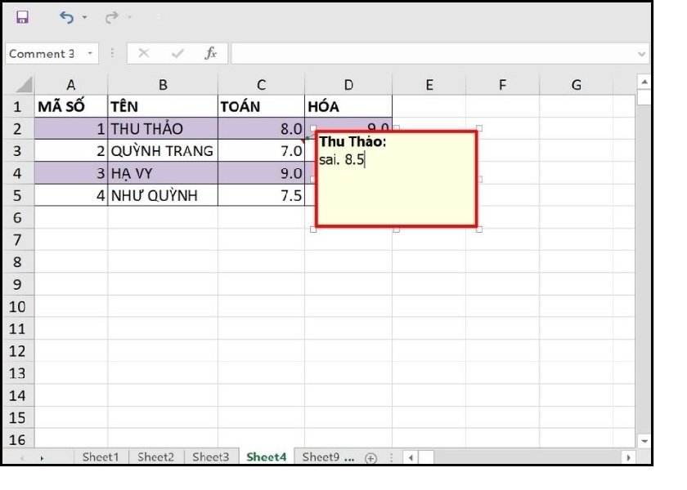Expand the formula bar with the chevron
This screenshot has height=490, width=687.
click(641, 54)
